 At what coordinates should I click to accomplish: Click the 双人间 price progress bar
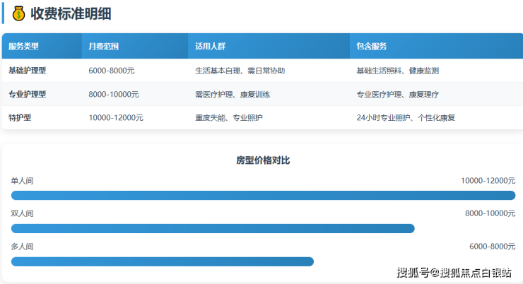[x=213, y=228]
